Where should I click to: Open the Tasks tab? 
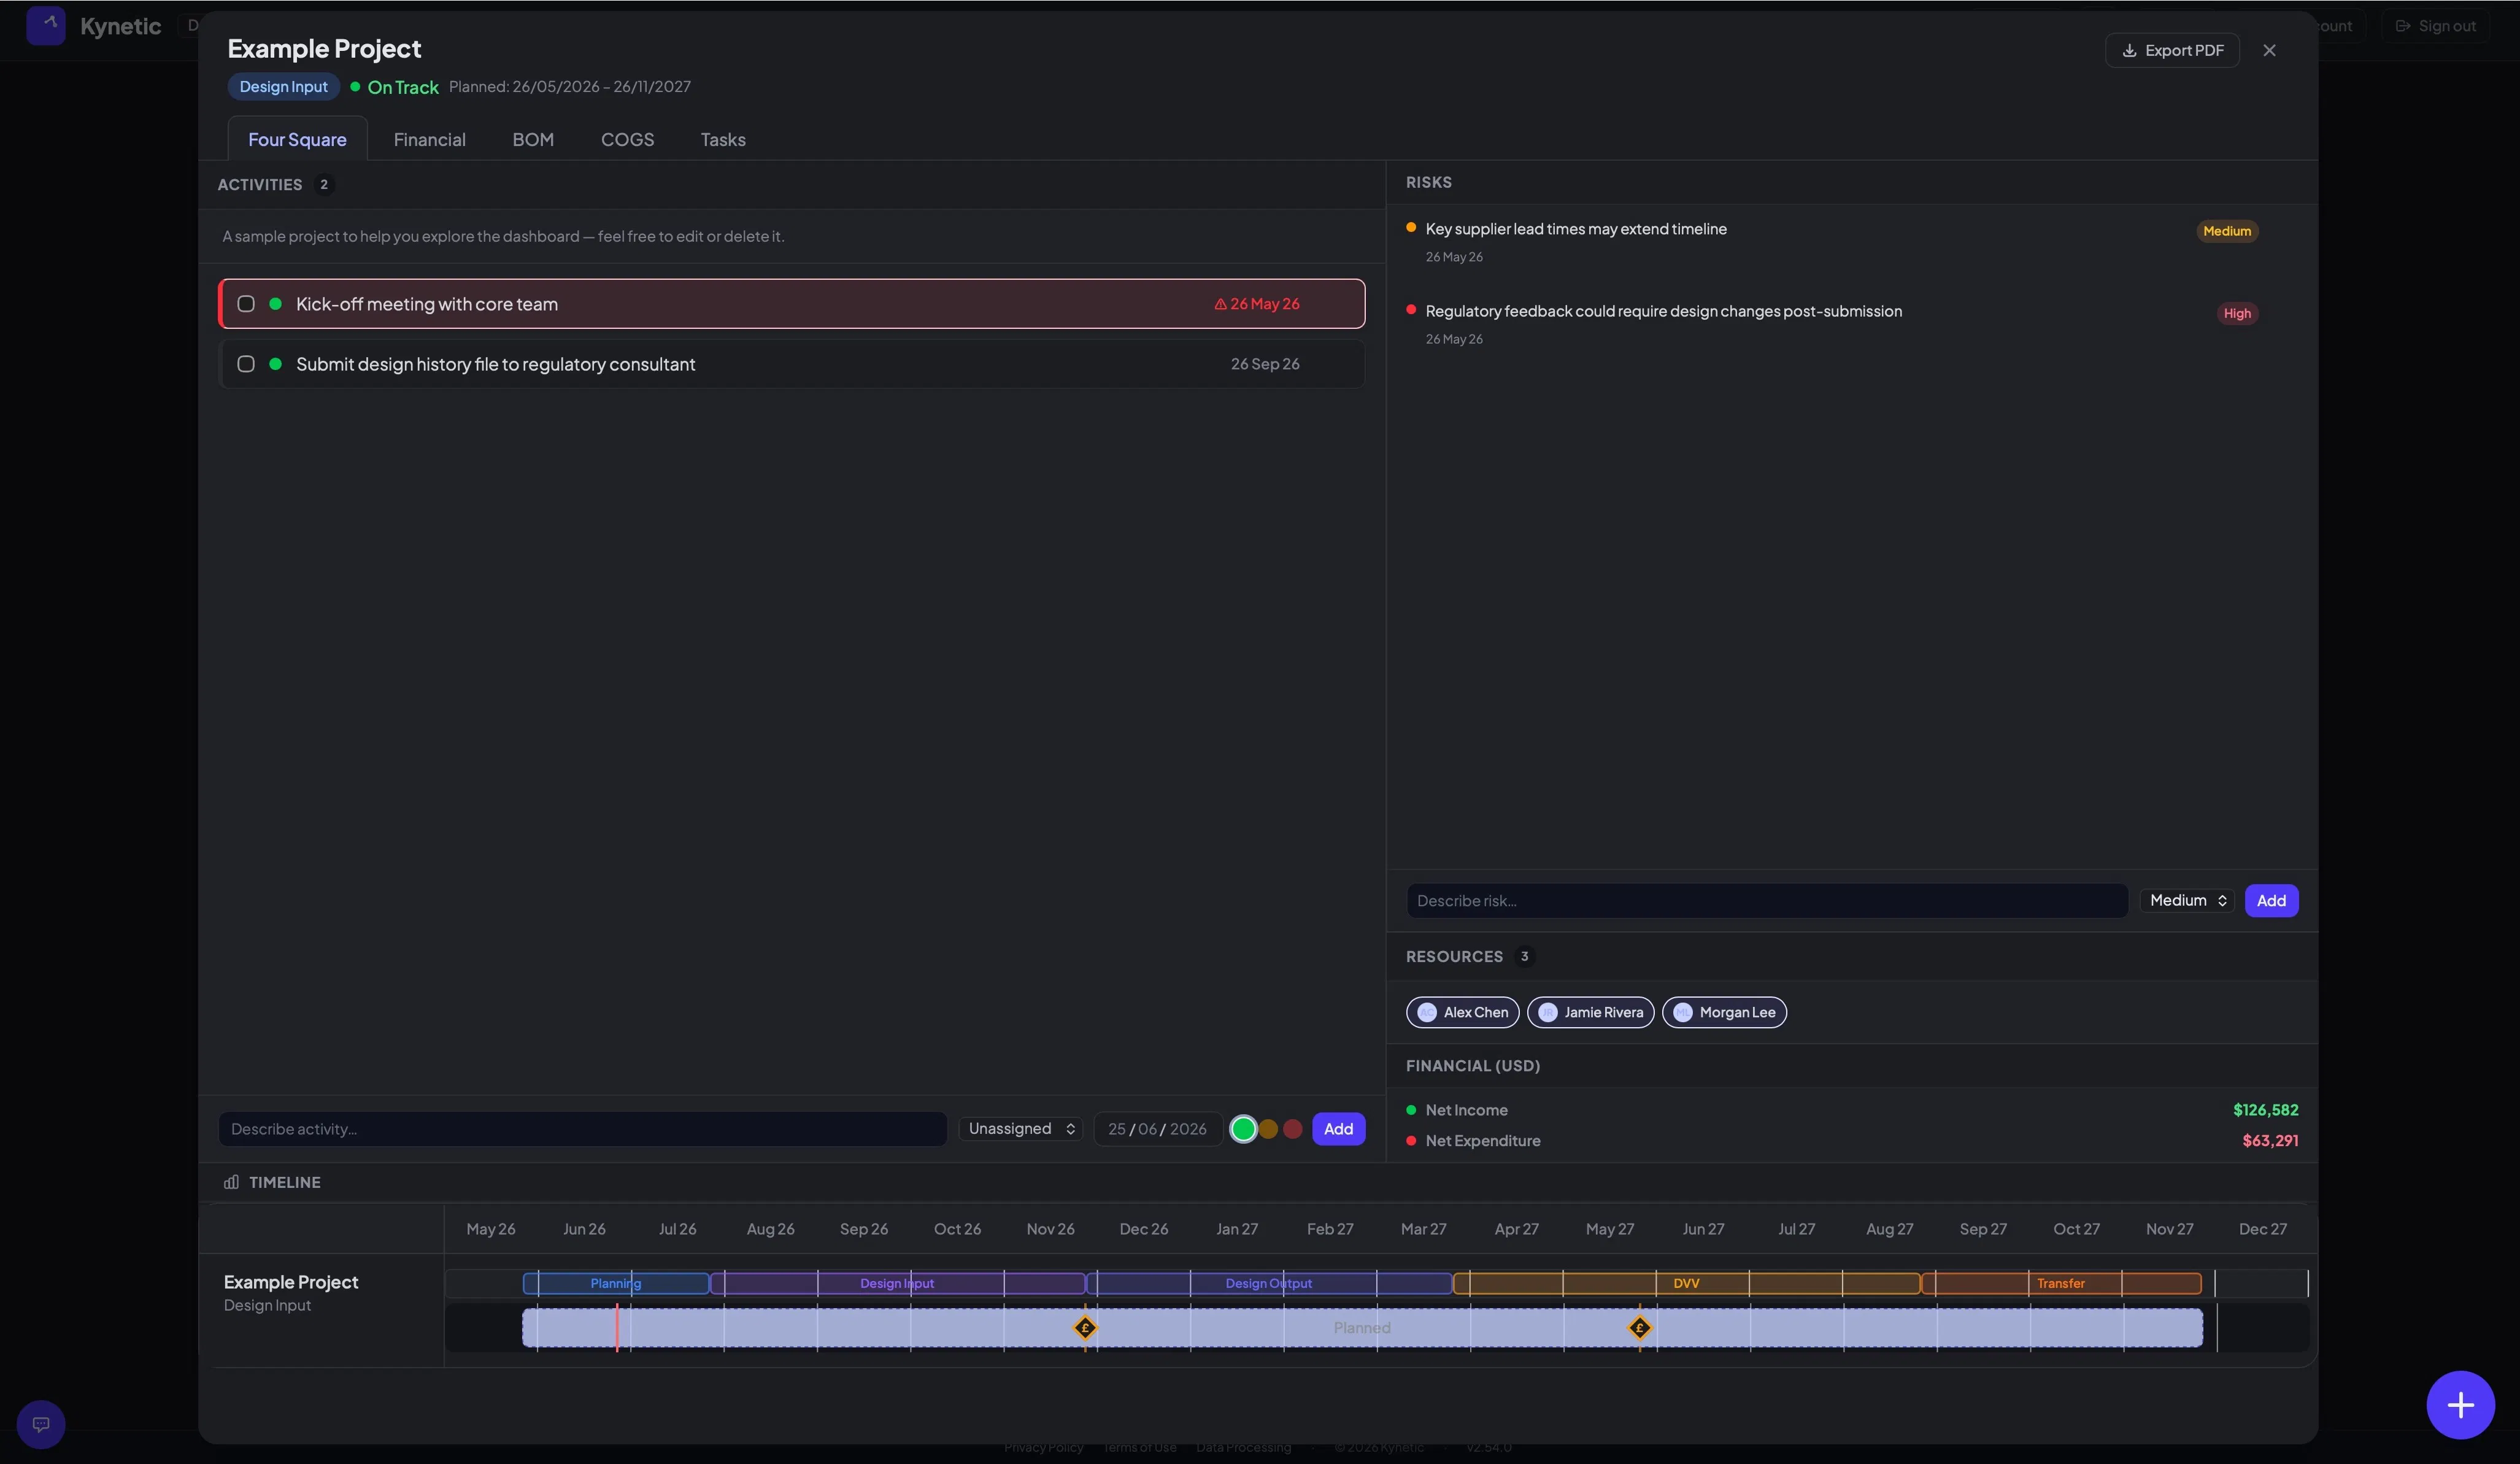click(x=723, y=139)
